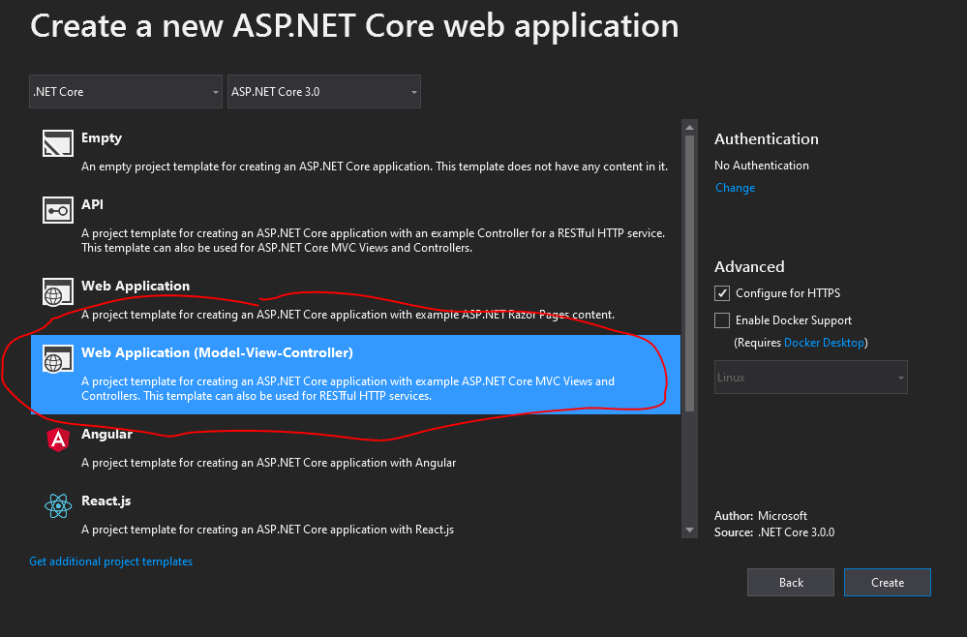Enable Docker Support

(721, 319)
